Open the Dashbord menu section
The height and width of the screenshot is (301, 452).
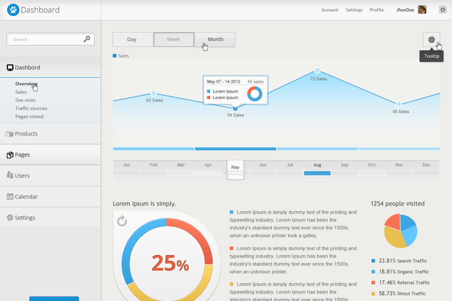coord(50,67)
